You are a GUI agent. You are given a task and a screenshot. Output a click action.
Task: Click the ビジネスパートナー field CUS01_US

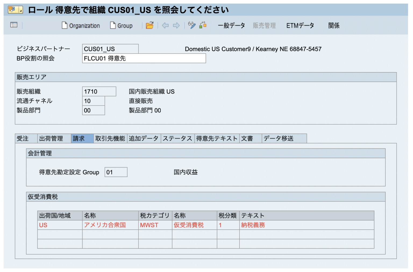coord(110,49)
